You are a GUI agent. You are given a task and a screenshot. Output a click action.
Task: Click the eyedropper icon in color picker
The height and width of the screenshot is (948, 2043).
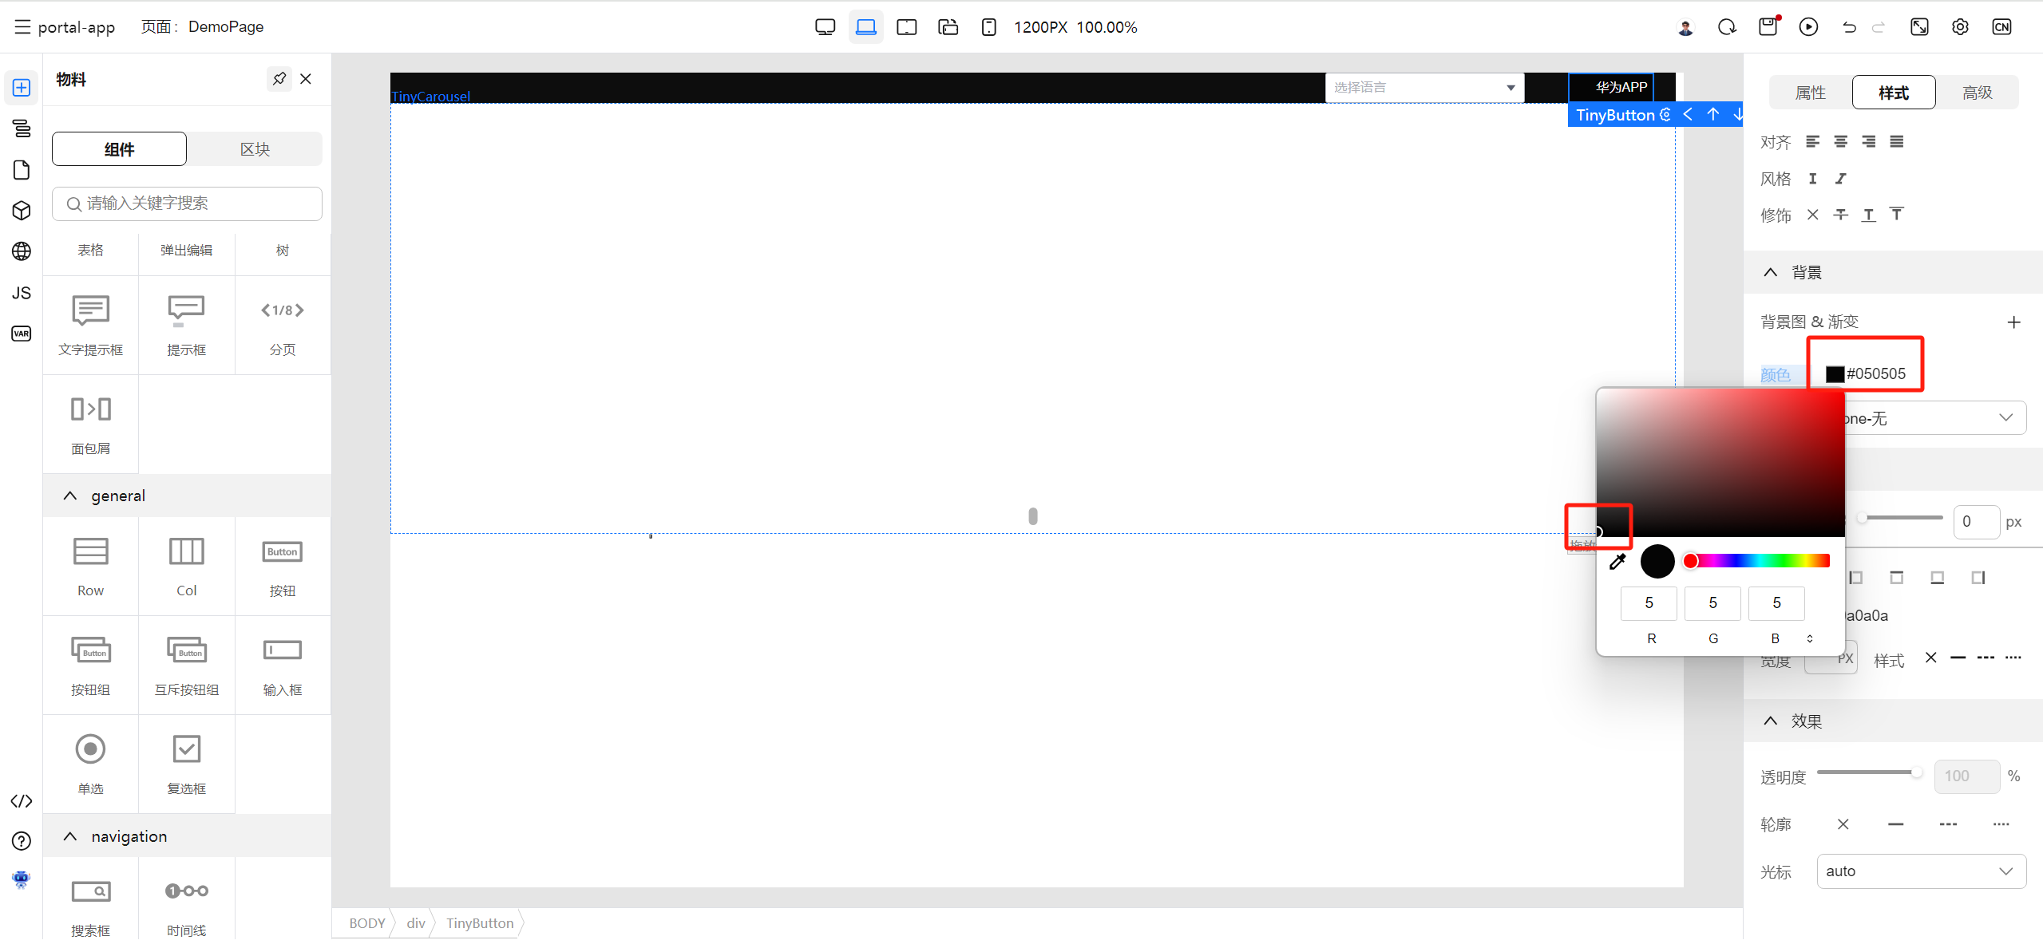pyautogui.click(x=1617, y=562)
